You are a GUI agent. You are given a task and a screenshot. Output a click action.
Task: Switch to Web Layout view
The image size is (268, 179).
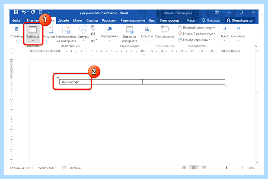(x=204, y=168)
